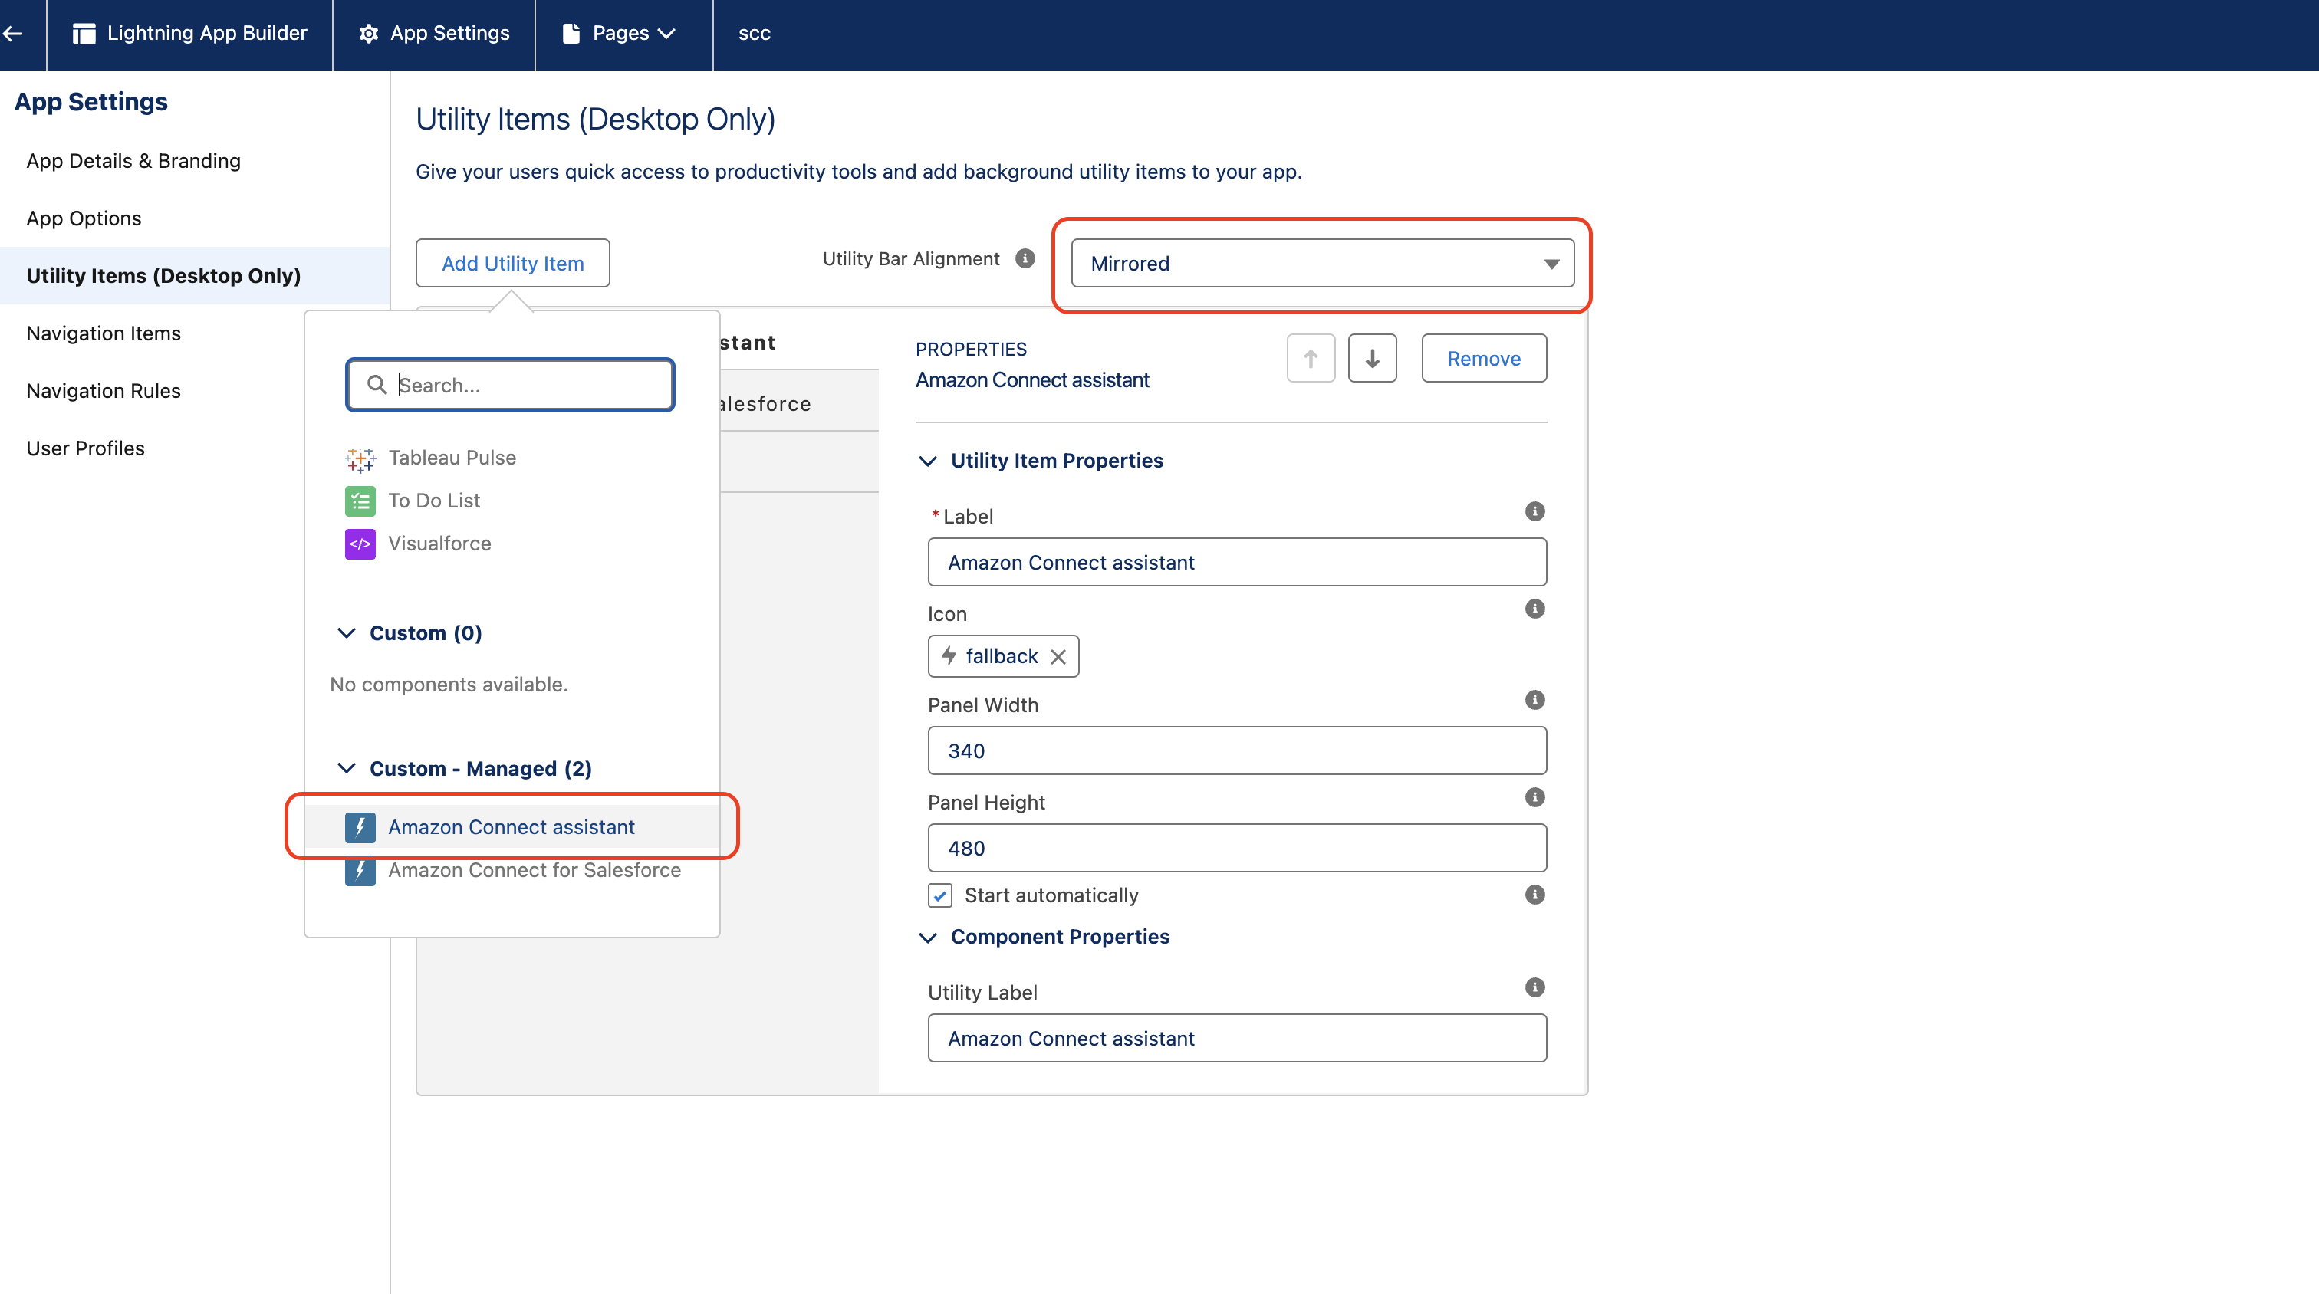Open the Mirrored alignment dropdown

tap(1321, 264)
